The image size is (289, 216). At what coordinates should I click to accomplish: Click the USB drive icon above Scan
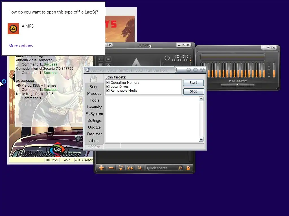pyautogui.click(x=94, y=79)
